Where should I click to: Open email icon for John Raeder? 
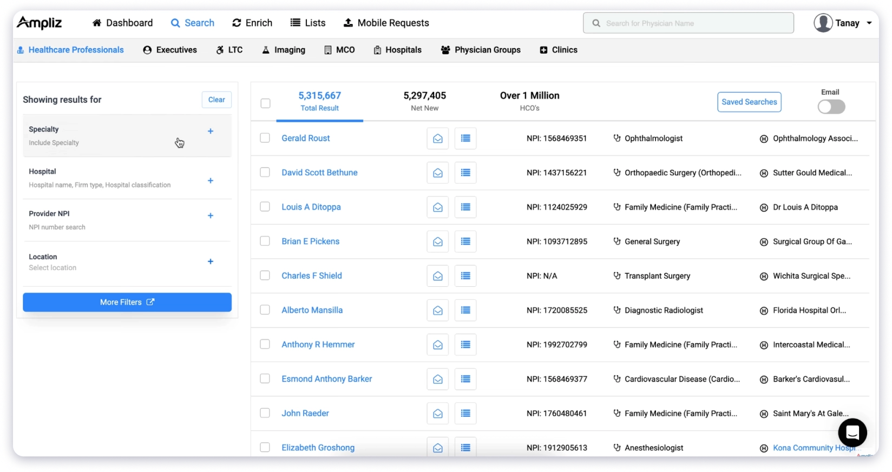point(437,414)
